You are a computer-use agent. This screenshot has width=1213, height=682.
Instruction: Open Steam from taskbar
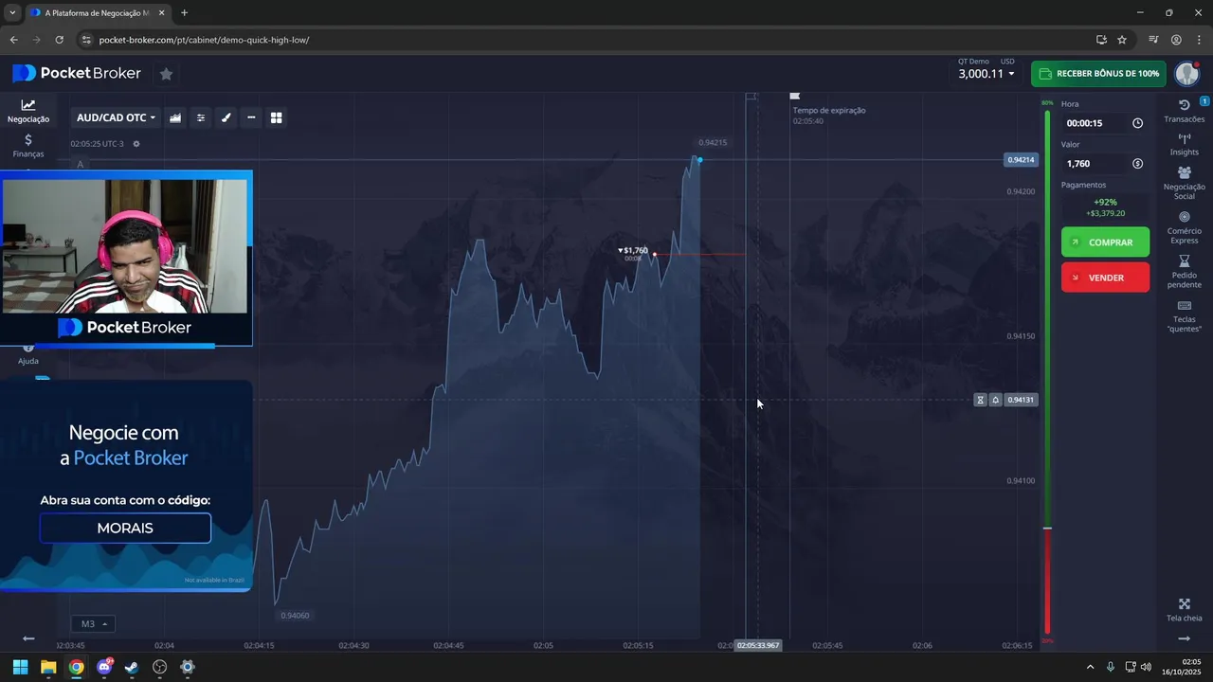coord(132,667)
